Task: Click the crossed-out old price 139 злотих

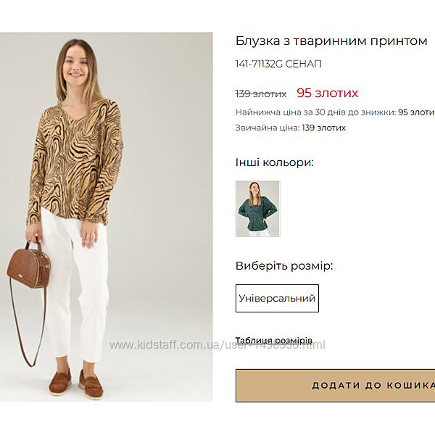Action: click(261, 94)
